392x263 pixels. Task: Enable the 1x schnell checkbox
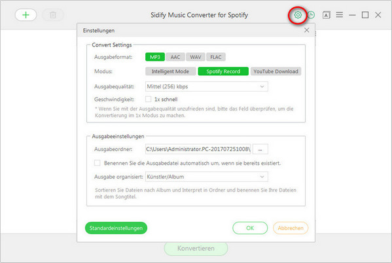tap(149, 99)
